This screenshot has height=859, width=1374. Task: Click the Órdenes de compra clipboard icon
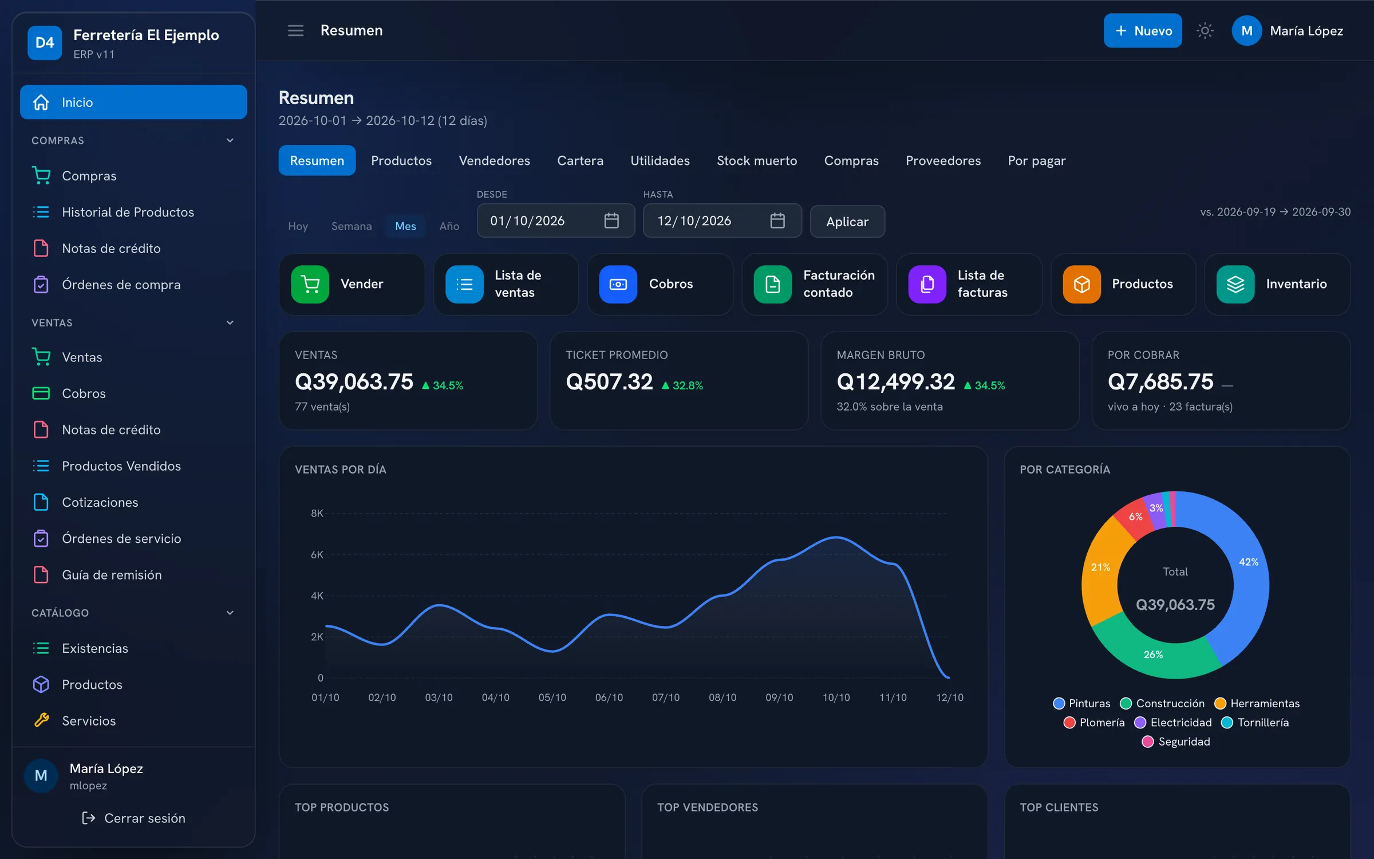[41, 285]
